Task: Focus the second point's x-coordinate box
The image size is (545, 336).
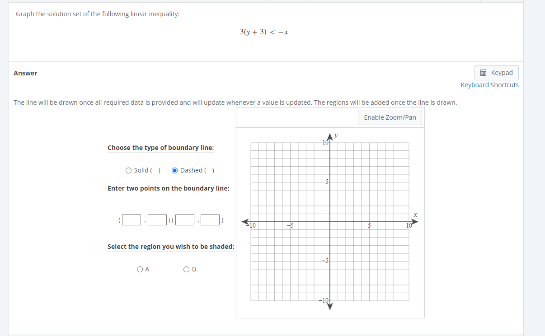Action: click(x=185, y=220)
